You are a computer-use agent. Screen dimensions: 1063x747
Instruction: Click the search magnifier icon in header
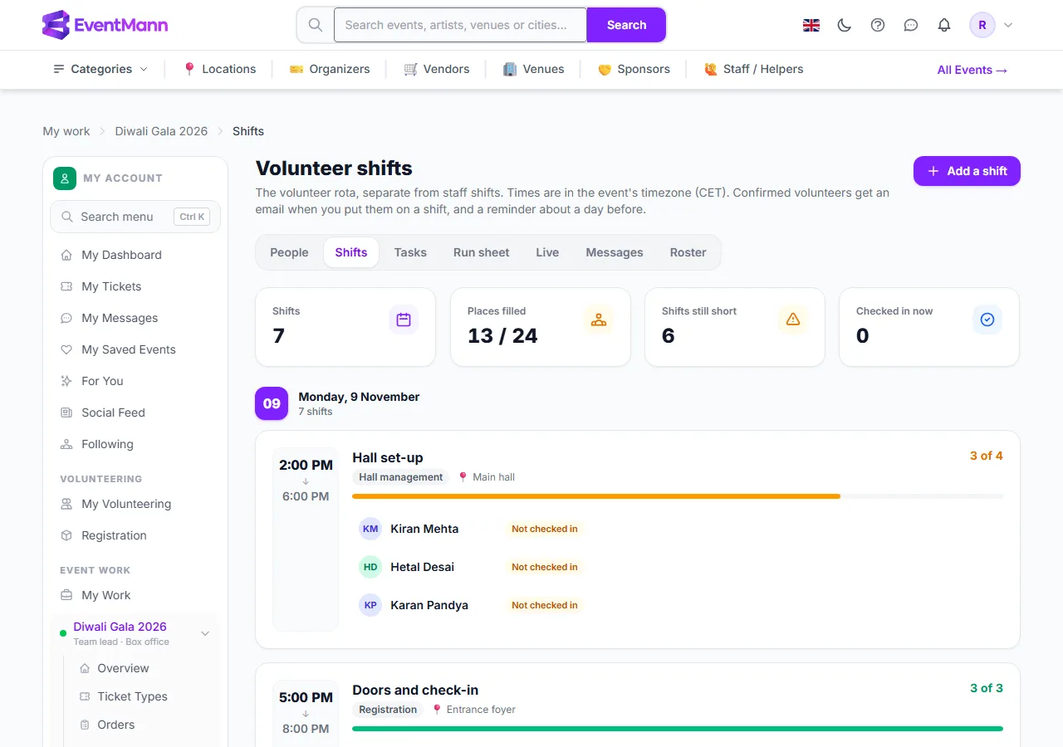pyautogui.click(x=316, y=25)
